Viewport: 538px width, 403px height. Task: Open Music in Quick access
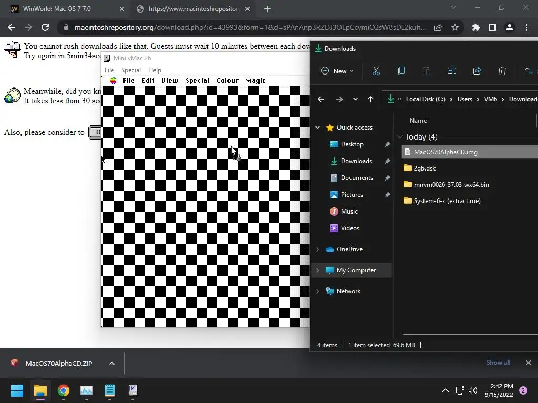(x=349, y=211)
